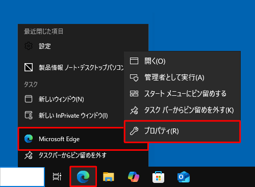Click the window icon beside 新しいウィンドウ(N)
Viewport: 255px width, 187px height.
pos(29,99)
